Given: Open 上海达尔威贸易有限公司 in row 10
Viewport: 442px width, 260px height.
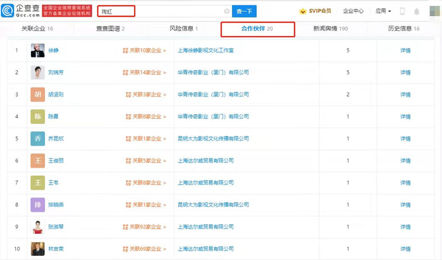Looking at the screenshot, I should coord(206,249).
